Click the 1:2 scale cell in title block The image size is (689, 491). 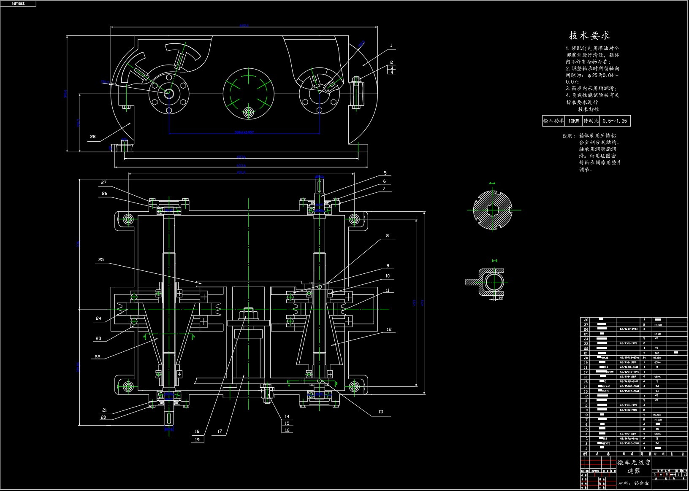tap(684, 475)
